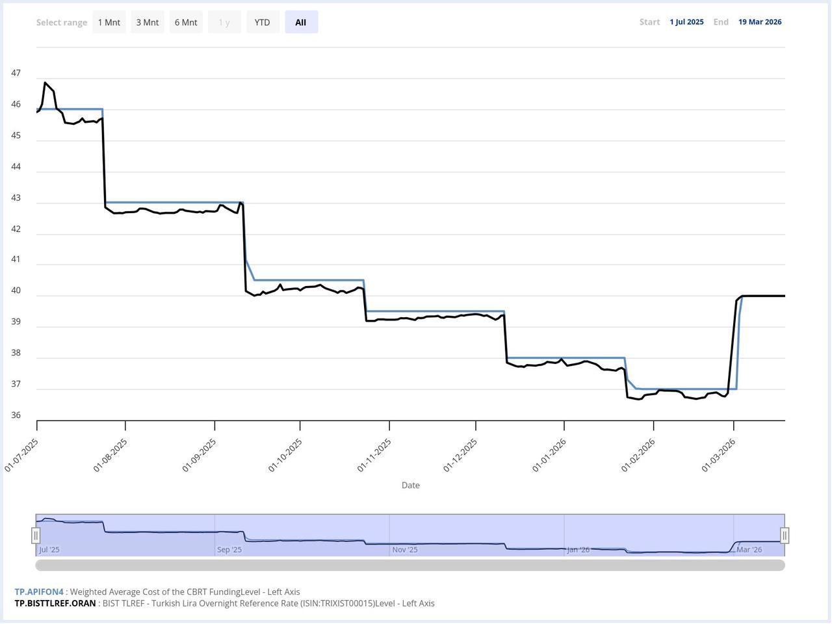Click the TP.BISTTLREF.ORAN series legend label

pos(55,603)
